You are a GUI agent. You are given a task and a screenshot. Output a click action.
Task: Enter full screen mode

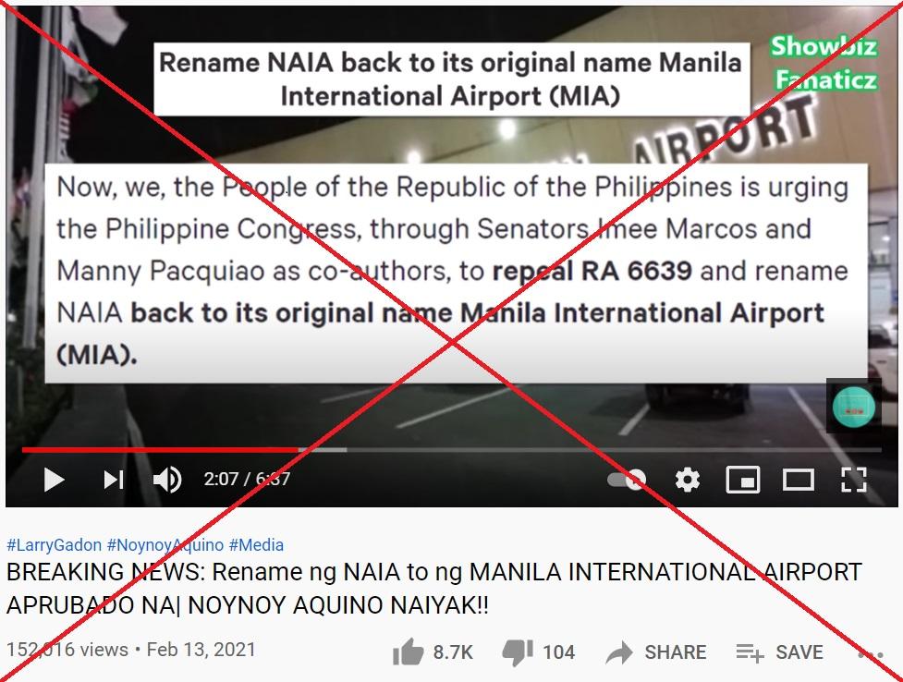coord(853,480)
